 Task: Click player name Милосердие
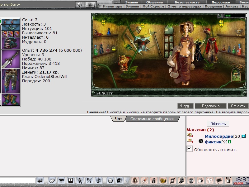pyautogui.click(x=219, y=136)
